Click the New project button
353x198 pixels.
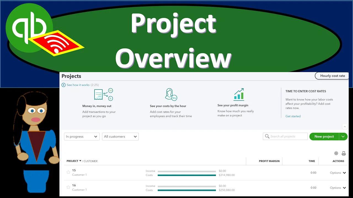pyautogui.click(x=324, y=136)
